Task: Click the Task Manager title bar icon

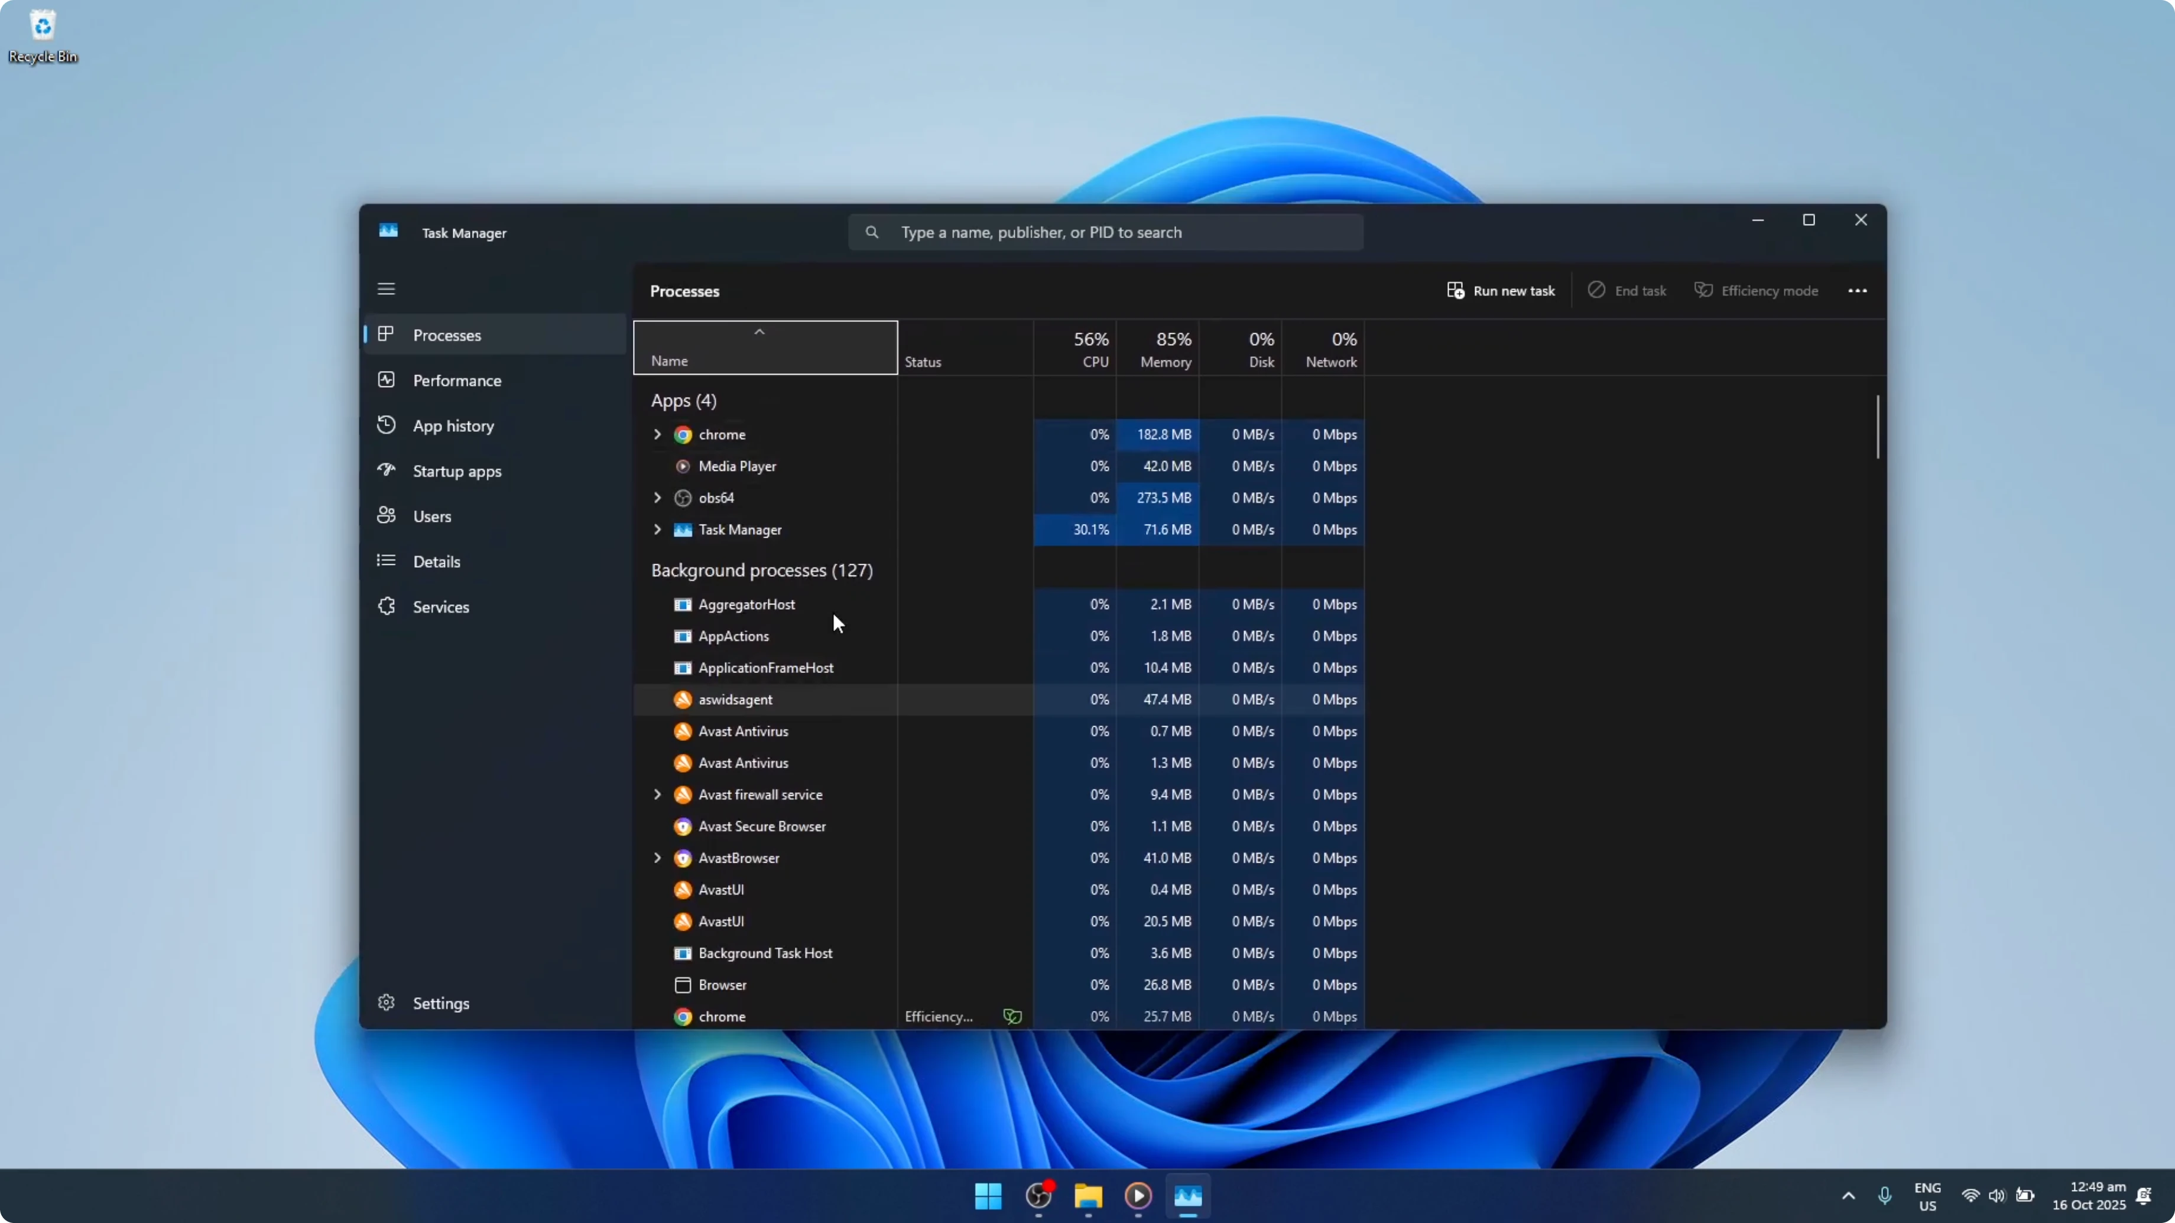Action: [x=388, y=231]
